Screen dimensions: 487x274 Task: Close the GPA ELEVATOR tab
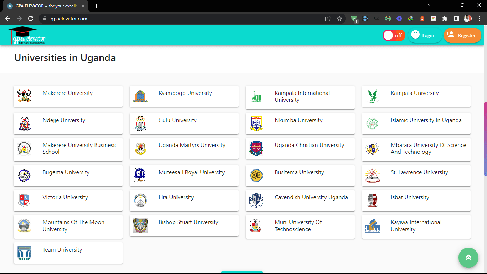(83, 6)
